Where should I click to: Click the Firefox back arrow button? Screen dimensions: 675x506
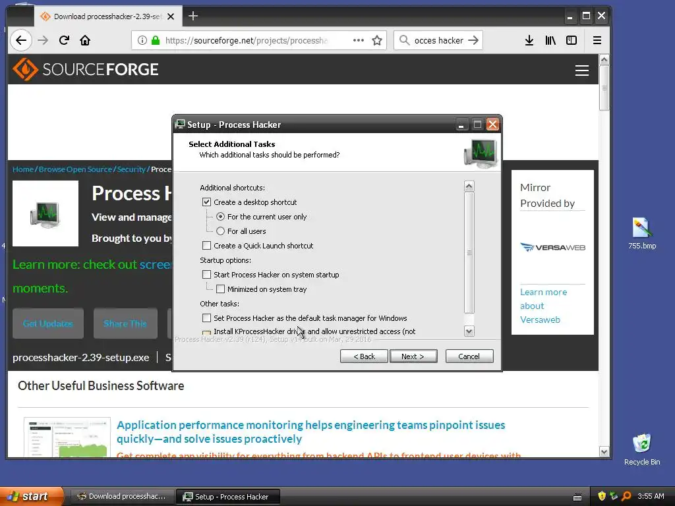click(x=20, y=40)
